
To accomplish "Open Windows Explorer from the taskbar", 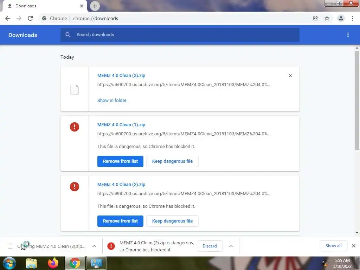I will tap(31, 263).
